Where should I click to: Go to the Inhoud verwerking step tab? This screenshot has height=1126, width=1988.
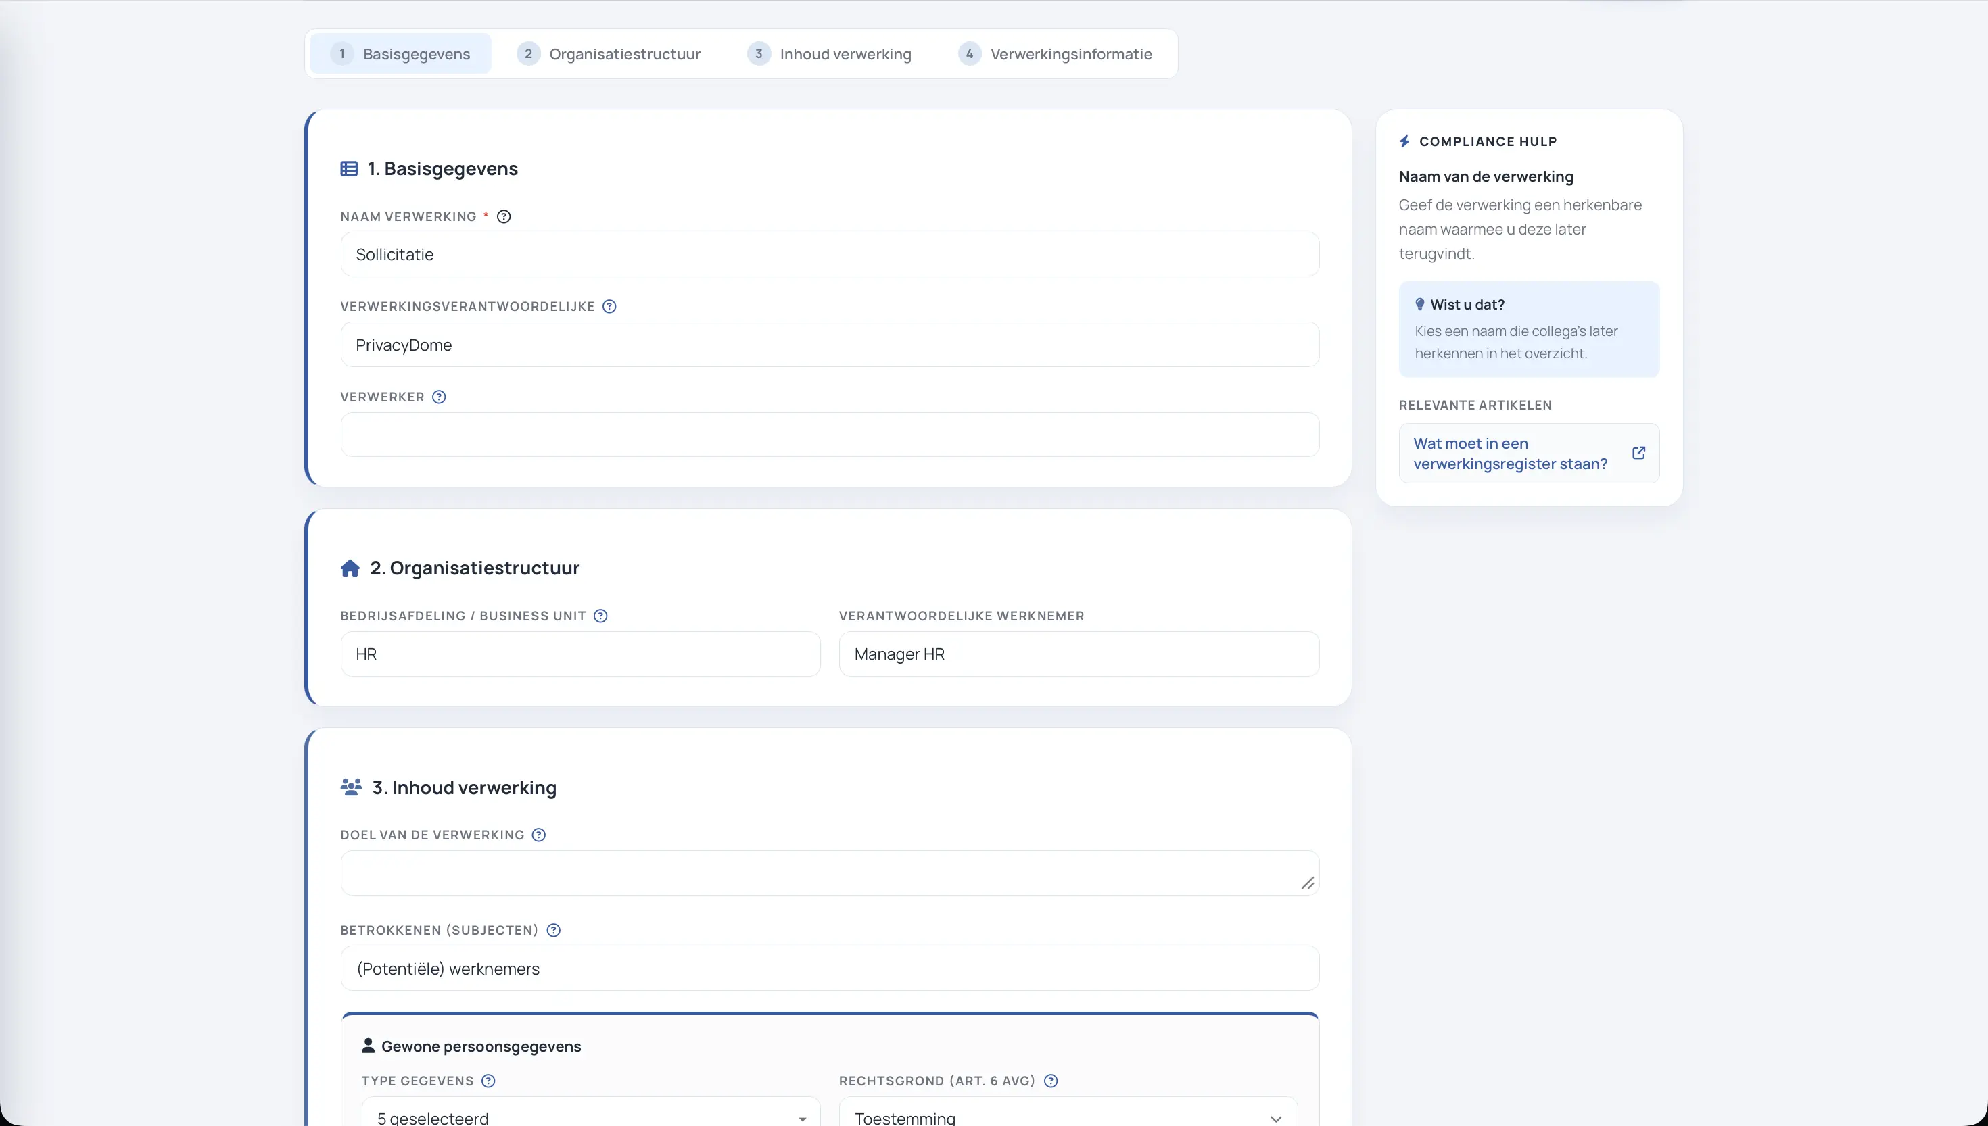829,54
